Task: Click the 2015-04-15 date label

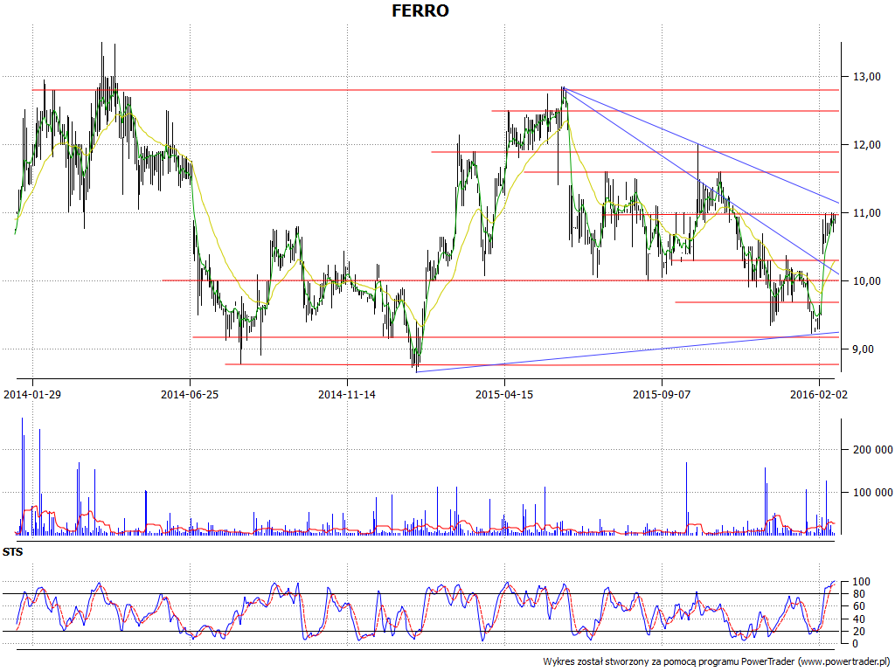Action: (x=504, y=394)
